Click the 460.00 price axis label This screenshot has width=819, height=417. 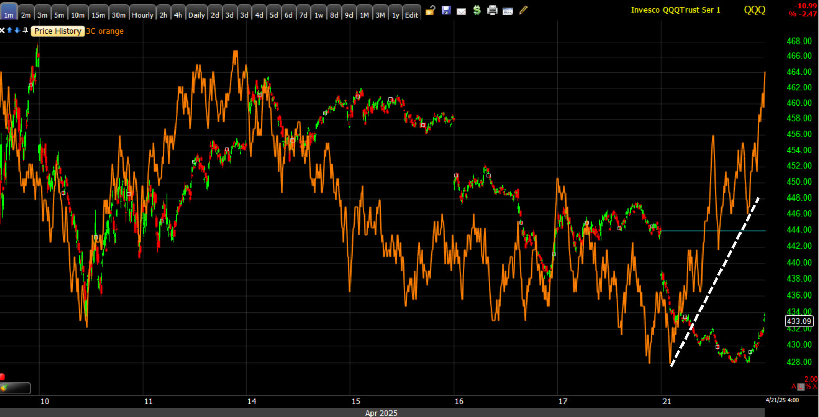tap(800, 103)
